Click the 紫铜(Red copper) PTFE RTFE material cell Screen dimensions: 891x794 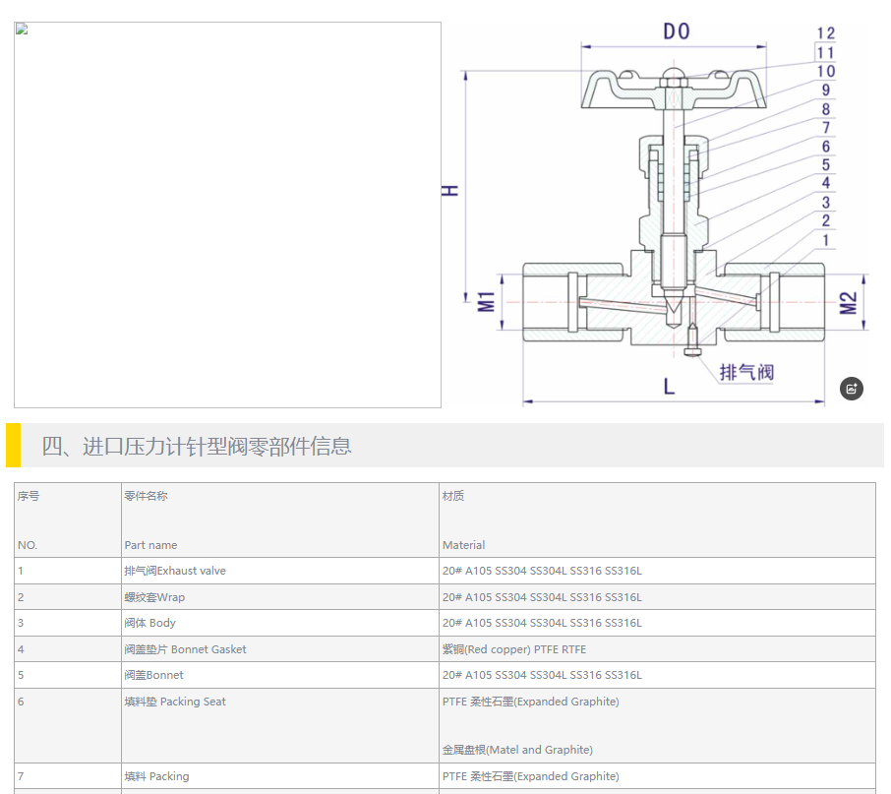[x=513, y=649]
